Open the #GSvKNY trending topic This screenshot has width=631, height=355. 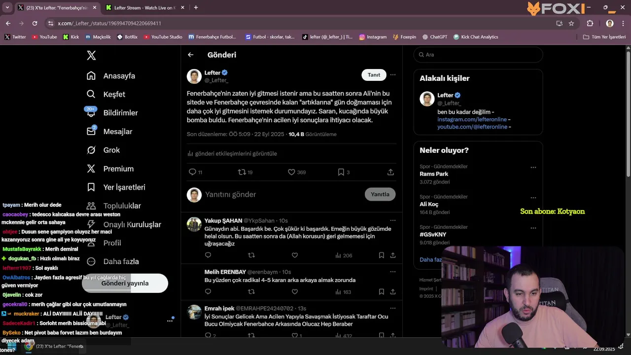click(433, 235)
